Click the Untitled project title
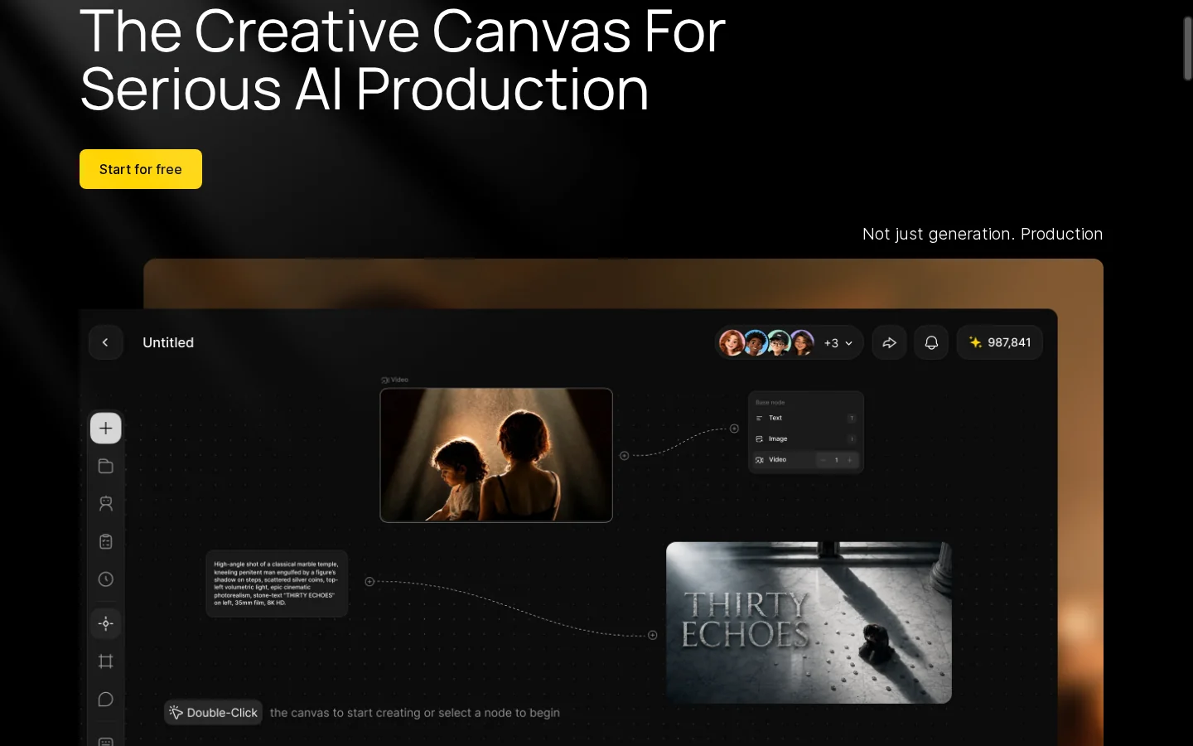The image size is (1193, 746). pos(168,342)
